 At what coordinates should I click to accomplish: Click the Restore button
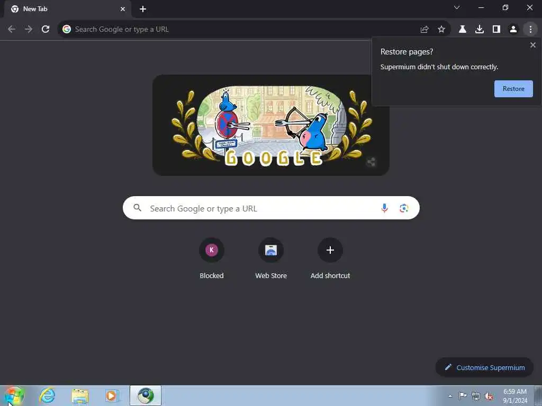tap(513, 89)
